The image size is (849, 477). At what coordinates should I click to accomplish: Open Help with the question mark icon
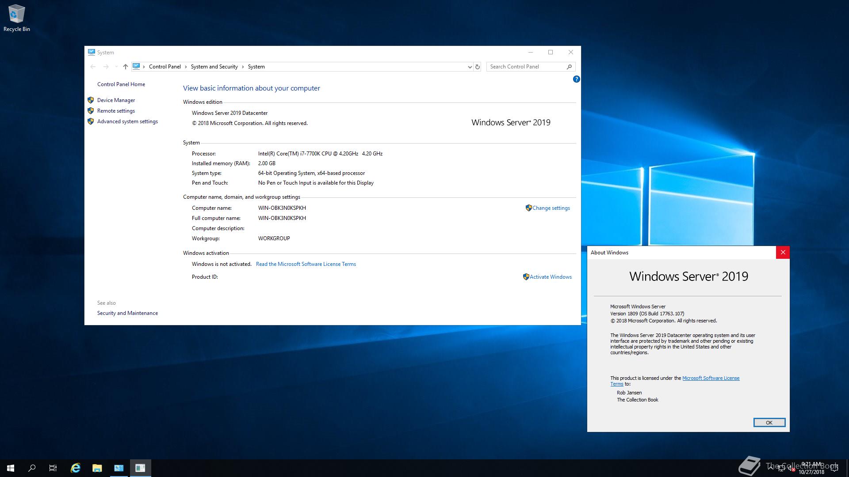576,79
